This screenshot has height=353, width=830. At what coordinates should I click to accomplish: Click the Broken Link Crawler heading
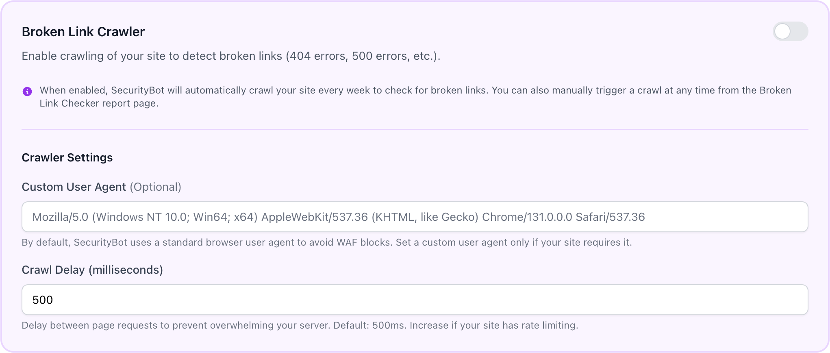83,32
